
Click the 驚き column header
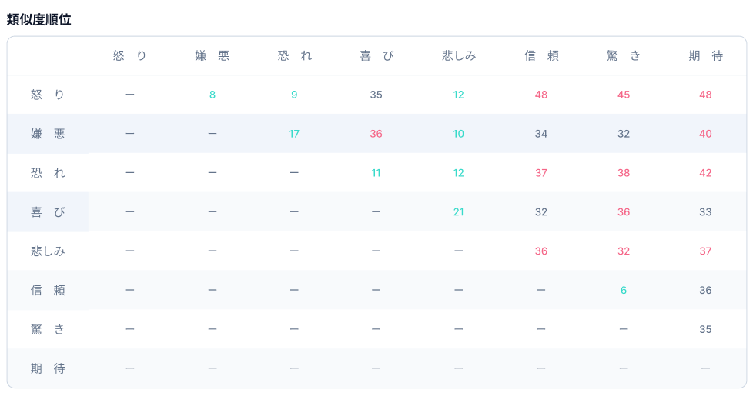(x=624, y=55)
